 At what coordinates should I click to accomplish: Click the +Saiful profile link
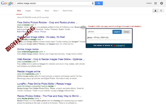(x=149, y=3)
